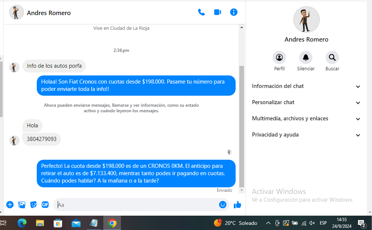Select the 'Hola' message bubble
This screenshot has width=372, height=230.
(32, 125)
